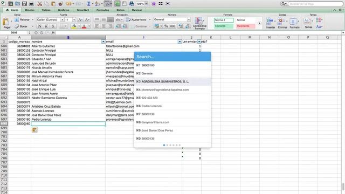Switch to the Fórmulas tab

click(102, 10)
